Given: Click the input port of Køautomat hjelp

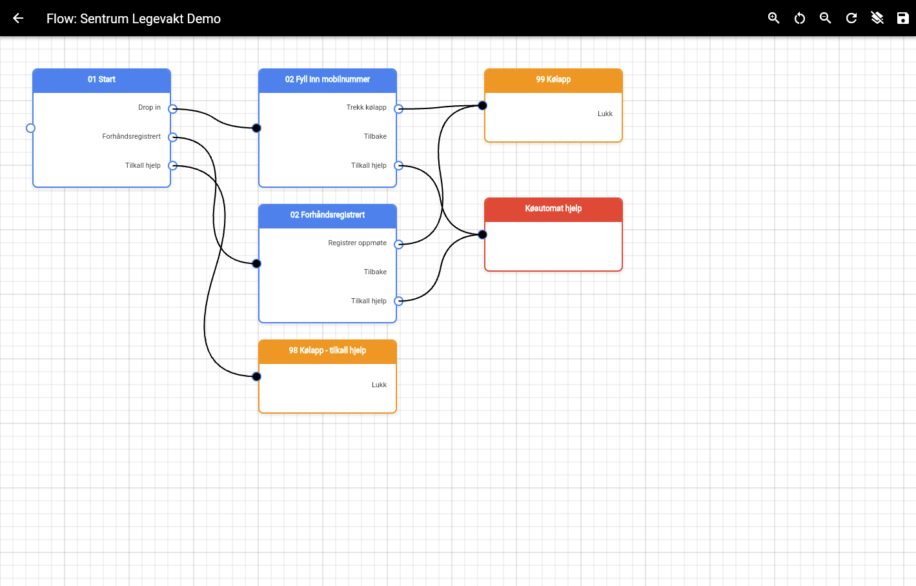Looking at the screenshot, I should coord(482,234).
